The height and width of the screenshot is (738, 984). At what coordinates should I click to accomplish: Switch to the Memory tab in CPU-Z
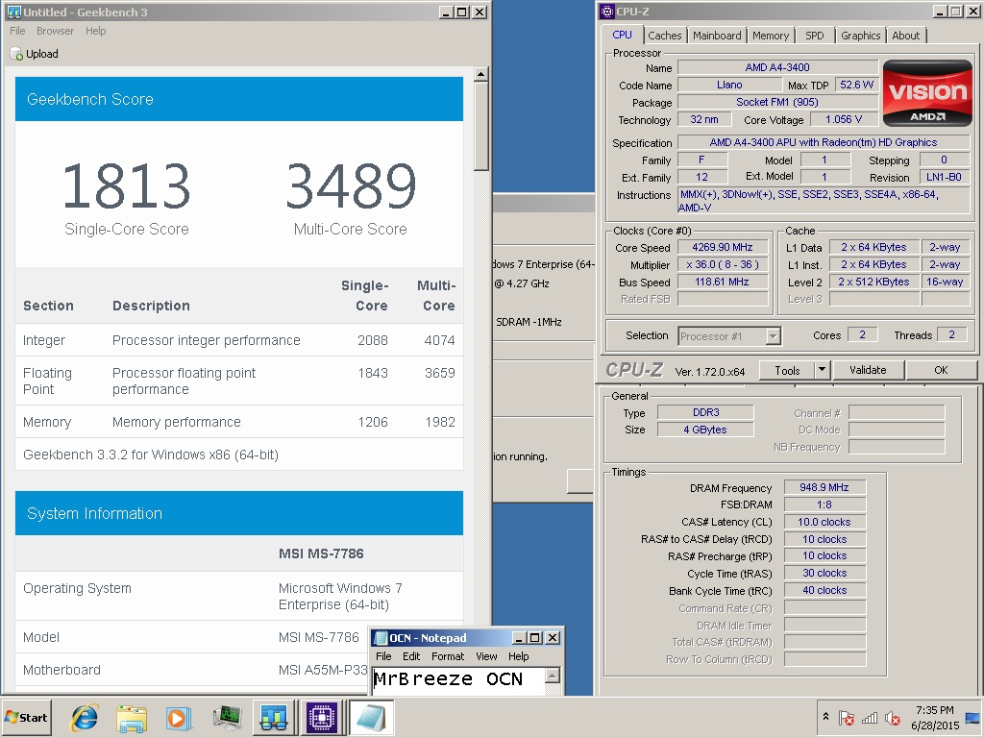[771, 36]
